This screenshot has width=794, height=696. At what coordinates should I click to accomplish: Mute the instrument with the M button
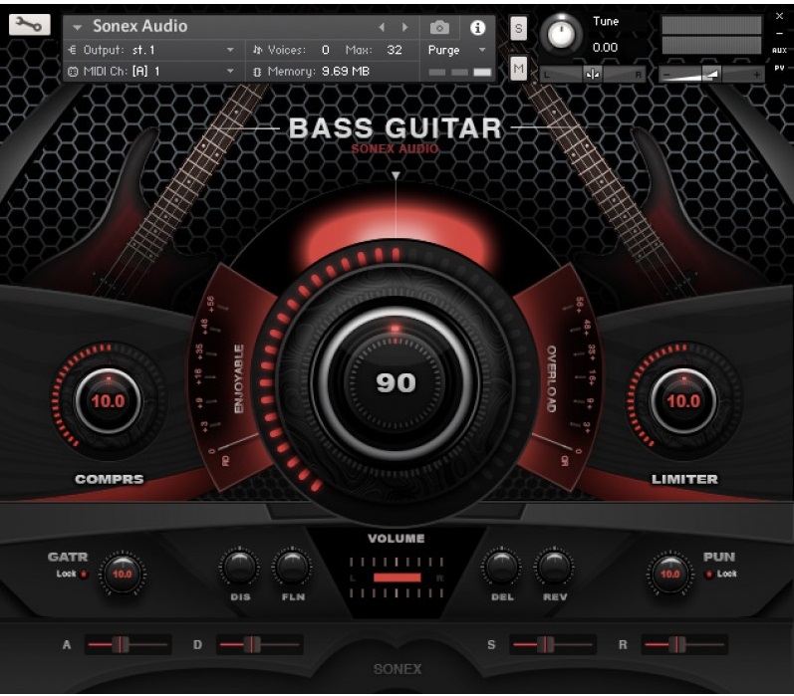[x=518, y=69]
